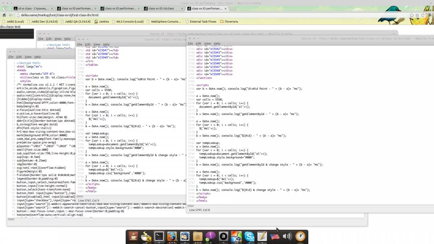Open Edit menu in td.class source window
Viewport: 434px width, 244px height.
(x=19, y=57)
